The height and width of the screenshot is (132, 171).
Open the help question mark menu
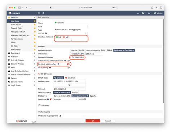(x=144, y=13)
